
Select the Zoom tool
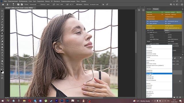click(x=2, y=64)
